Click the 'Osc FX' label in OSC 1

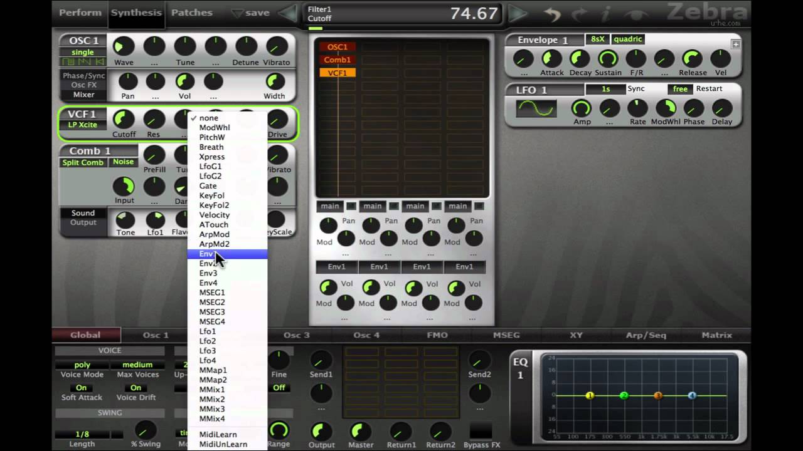83,85
